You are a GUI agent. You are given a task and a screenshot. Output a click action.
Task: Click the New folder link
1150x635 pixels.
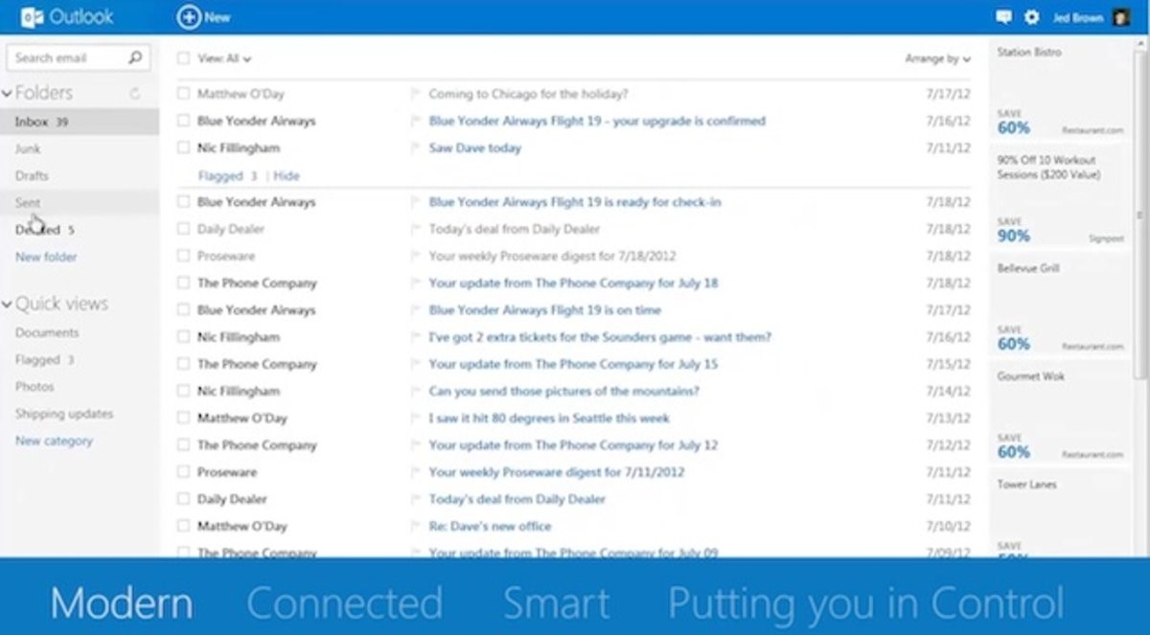click(x=46, y=257)
